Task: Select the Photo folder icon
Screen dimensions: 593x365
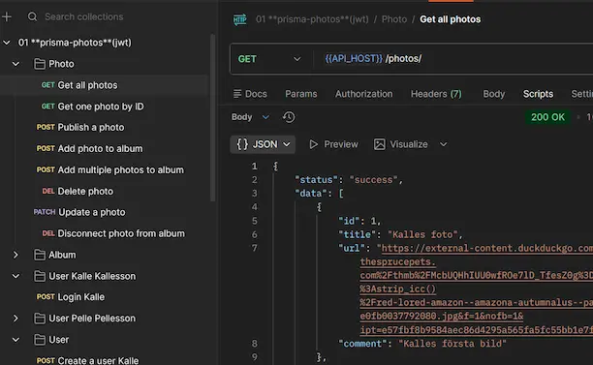Action: tap(40, 64)
